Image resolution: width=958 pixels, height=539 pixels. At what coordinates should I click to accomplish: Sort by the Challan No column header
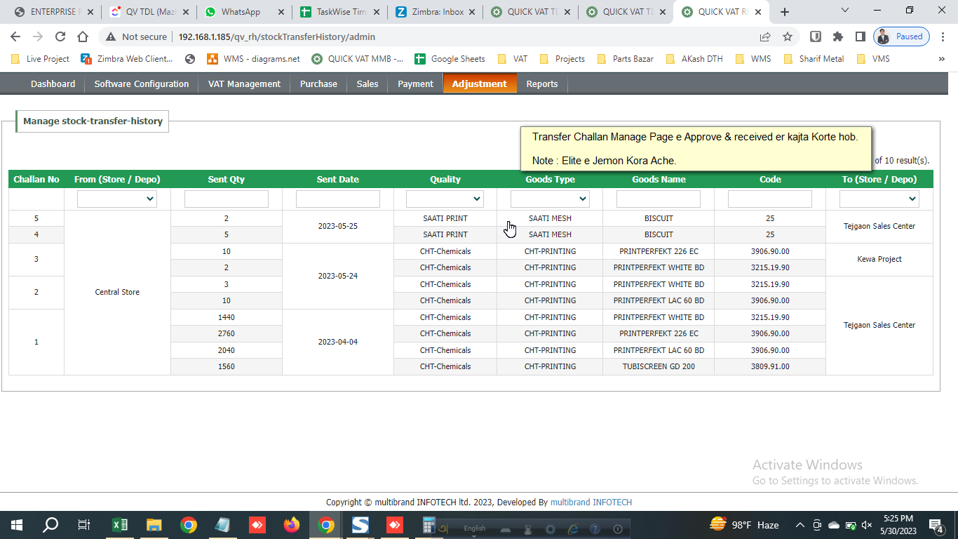[x=36, y=180]
